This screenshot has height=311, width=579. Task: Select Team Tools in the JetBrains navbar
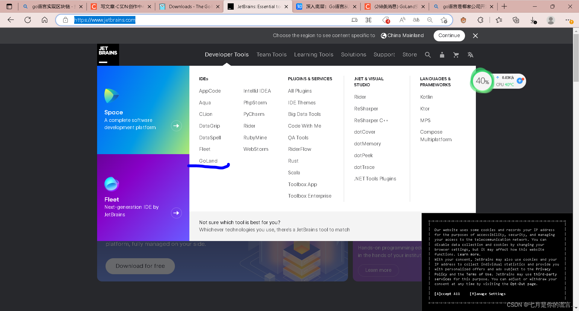271,55
